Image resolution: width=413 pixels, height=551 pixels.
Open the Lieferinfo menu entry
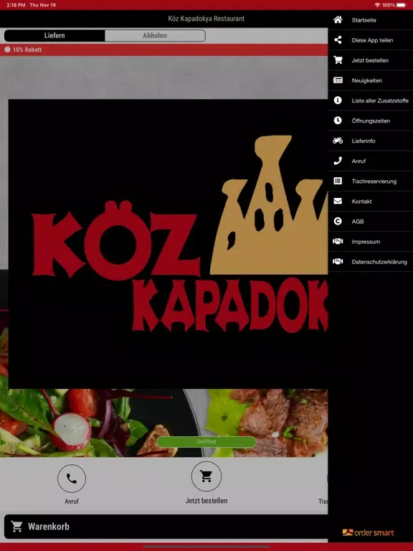[x=371, y=141]
